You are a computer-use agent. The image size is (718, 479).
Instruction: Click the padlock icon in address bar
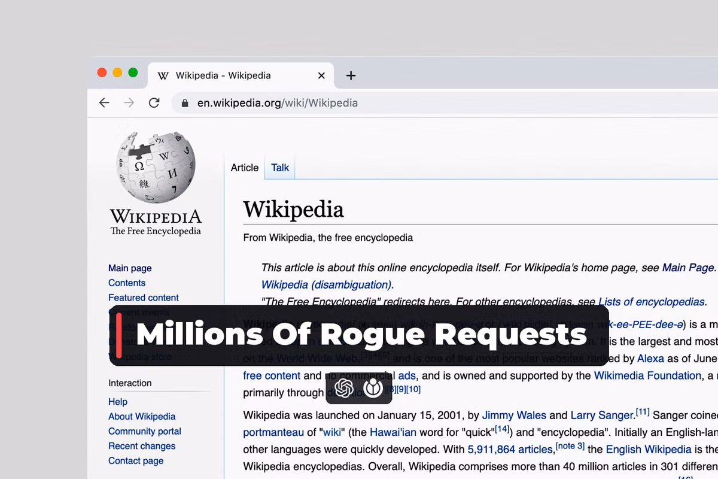(x=185, y=103)
